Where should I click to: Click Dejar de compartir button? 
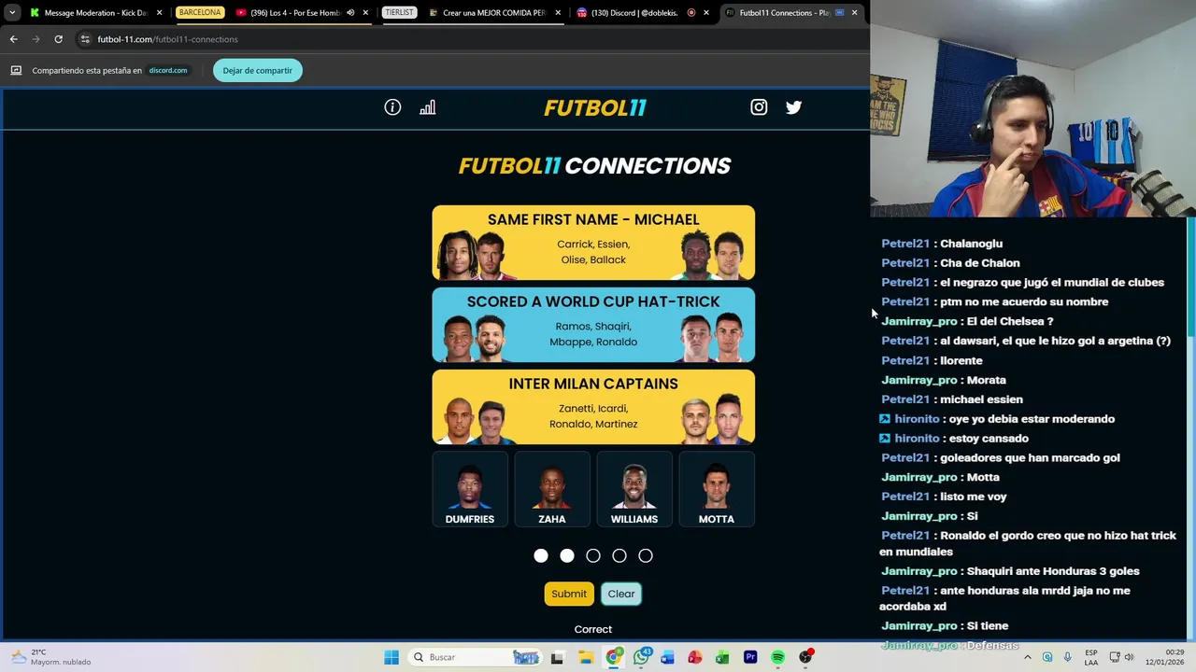tap(258, 70)
